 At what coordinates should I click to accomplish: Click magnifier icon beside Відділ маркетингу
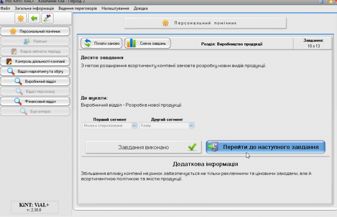coord(11,71)
